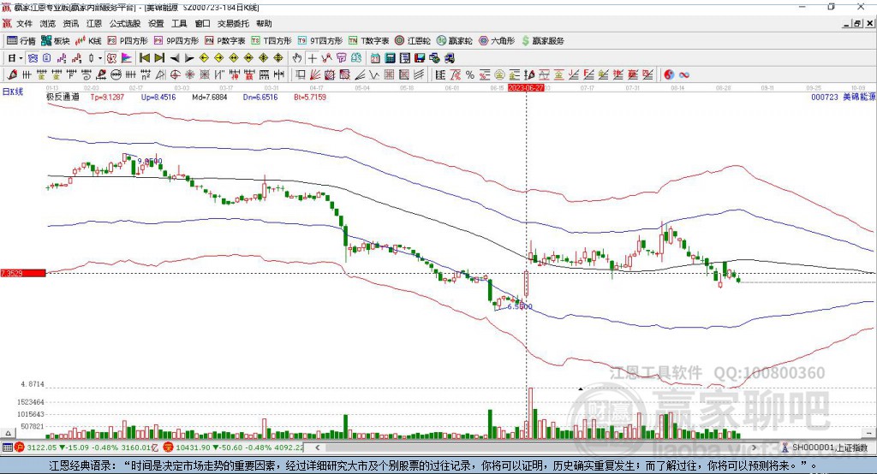Open the 公式选股 menu

coord(125,23)
